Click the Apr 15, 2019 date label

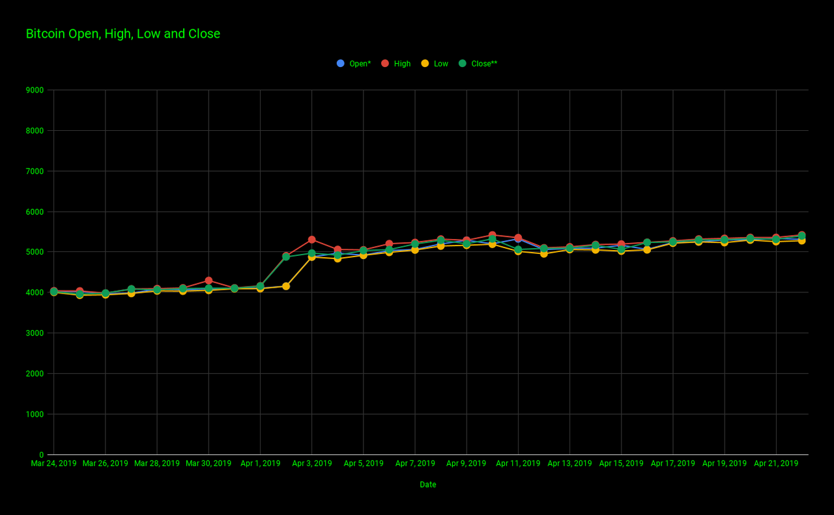(x=622, y=464)
